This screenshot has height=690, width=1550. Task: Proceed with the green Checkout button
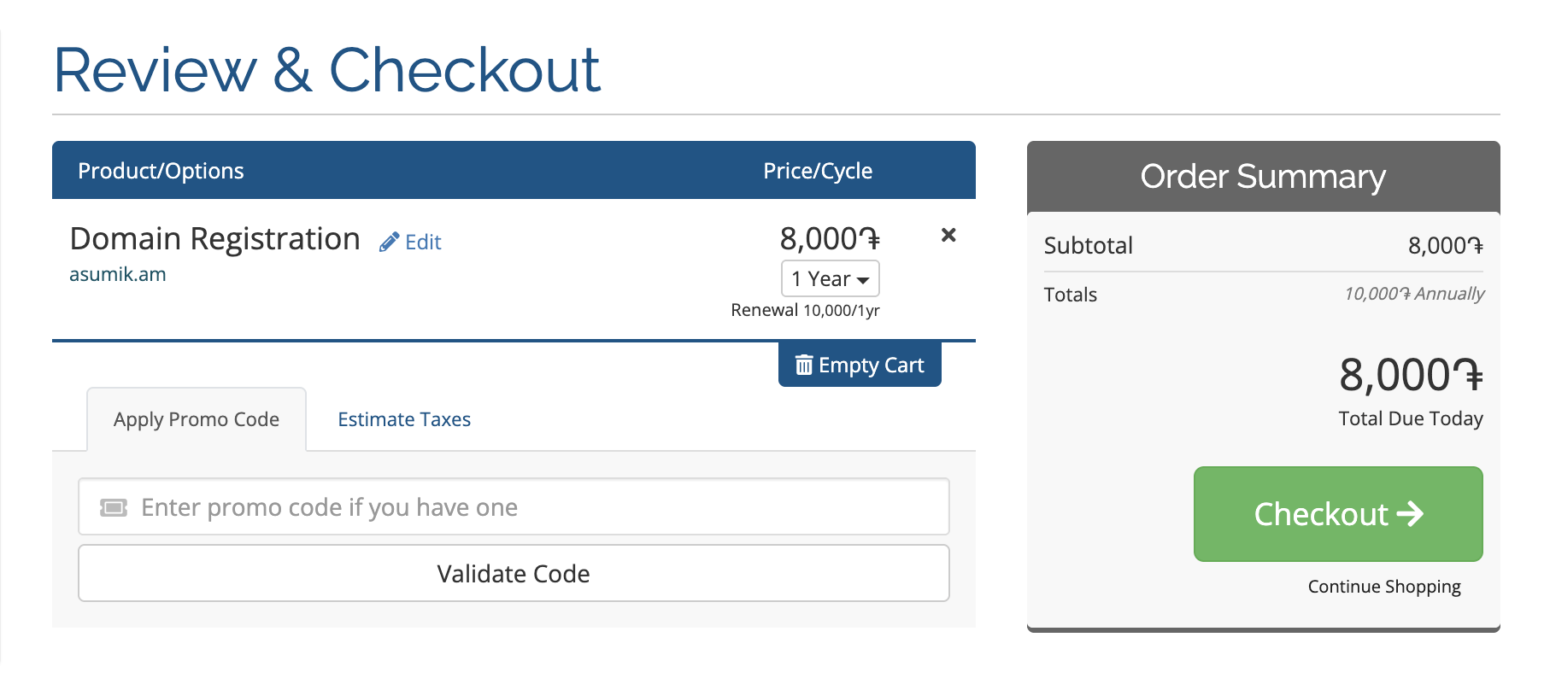point(1338,514)
